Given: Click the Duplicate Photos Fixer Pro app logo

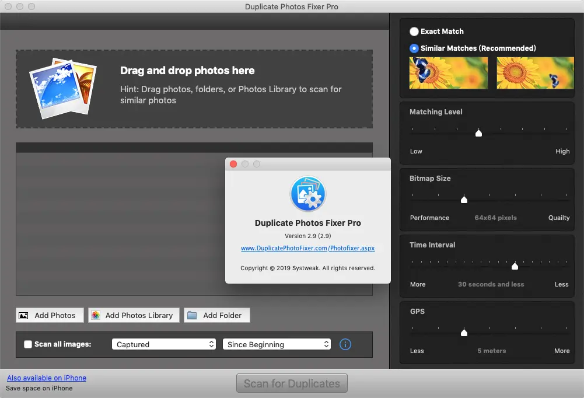Looking at the screenshot, I should [x=308, y=194].
